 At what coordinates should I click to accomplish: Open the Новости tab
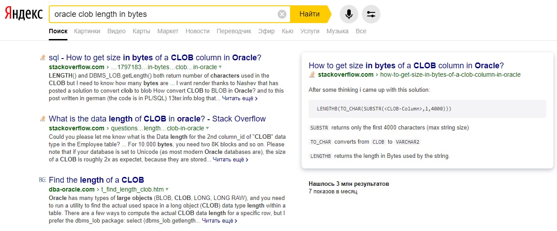tap(198, 31)
